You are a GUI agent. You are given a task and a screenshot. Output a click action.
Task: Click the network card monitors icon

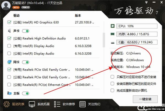click(x=9, y=62)
